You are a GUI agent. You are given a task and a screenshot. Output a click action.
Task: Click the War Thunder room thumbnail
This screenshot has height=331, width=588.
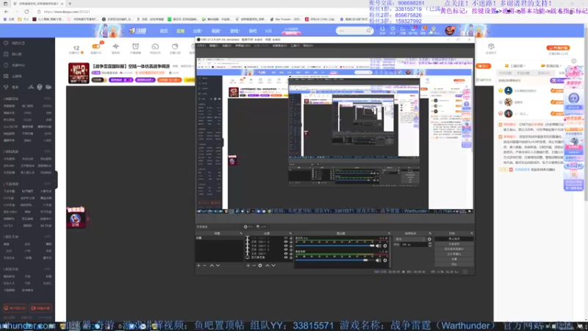(x=79, y=73)
